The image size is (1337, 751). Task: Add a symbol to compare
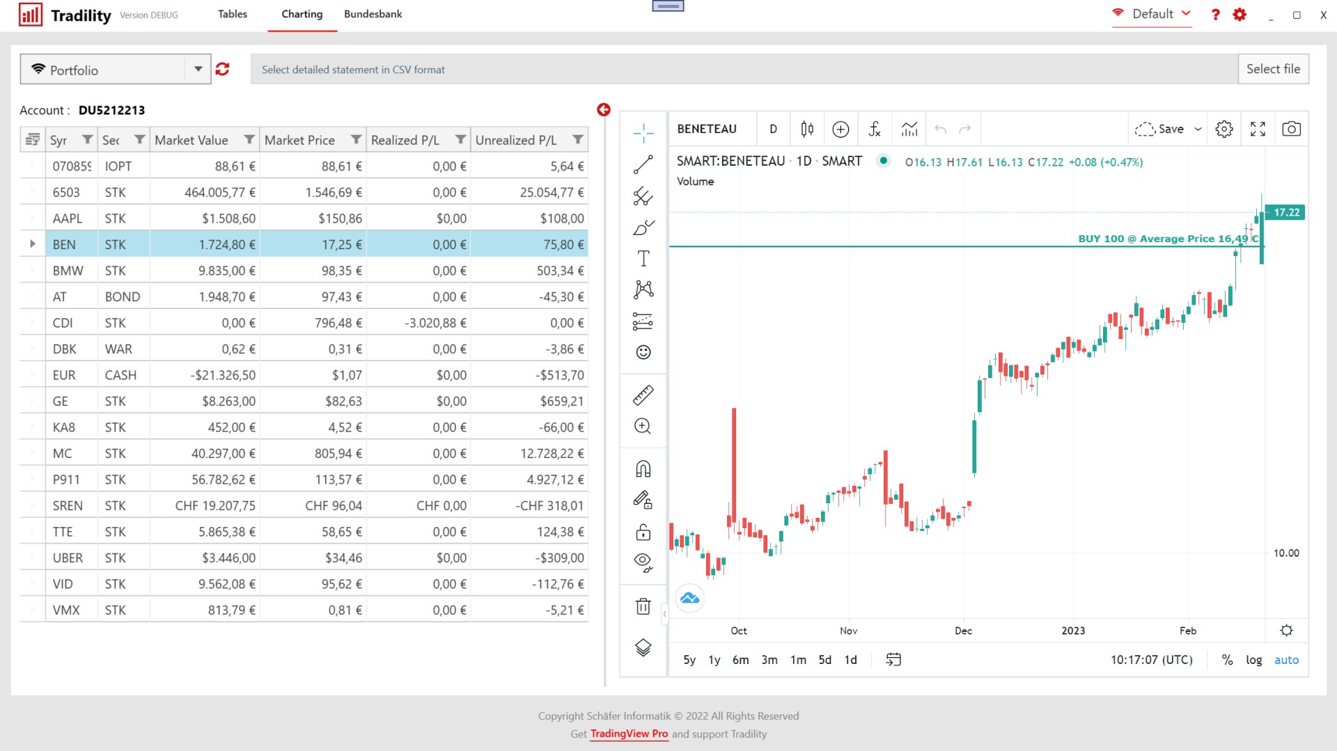(x=840, y=129)
